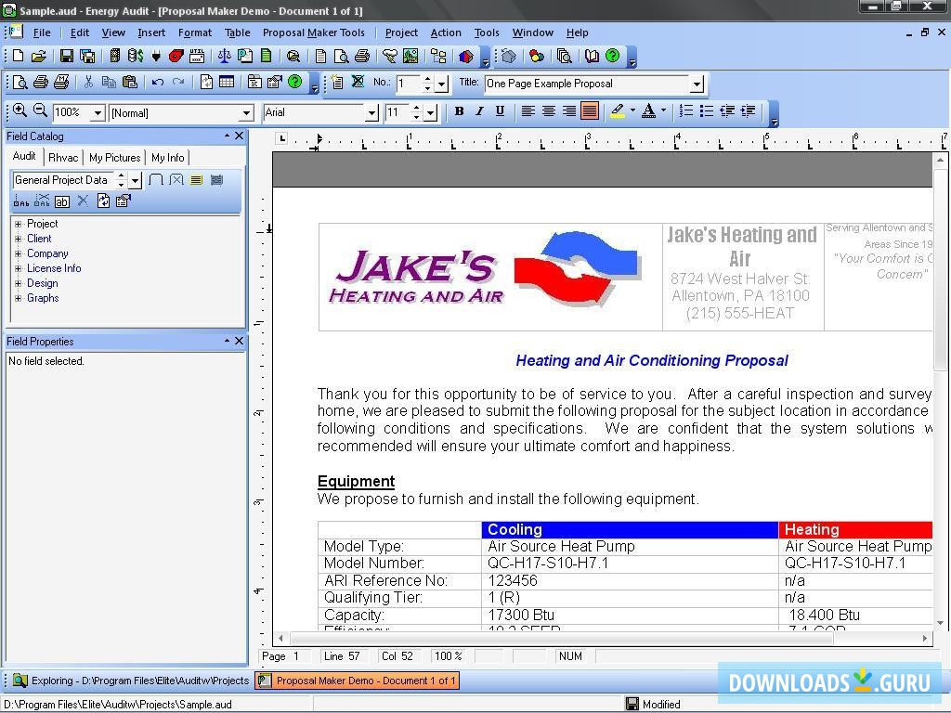Click the horizontal scrollbar right arrow
Screen dimensions: 951x713
coord(925,639)
